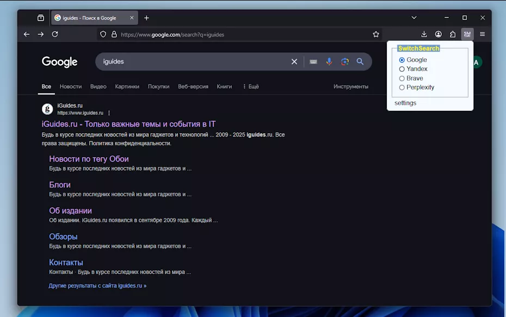Click the SwitchSearch extension toolbar icon
Image resolution: width=506 pixels, height=317 pixels.
click(x=467, y=34)
